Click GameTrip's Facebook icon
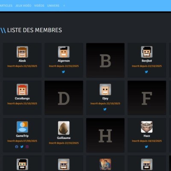Viewport: 171px width, 171px height. (17, 147)
